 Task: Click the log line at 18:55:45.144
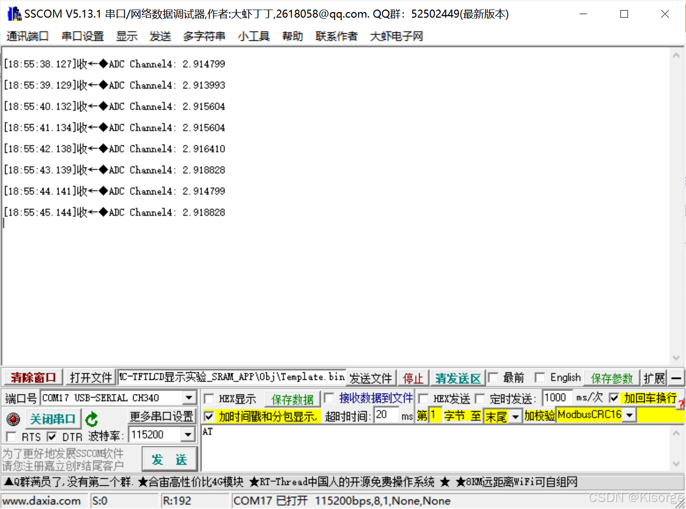pos(115,212)
